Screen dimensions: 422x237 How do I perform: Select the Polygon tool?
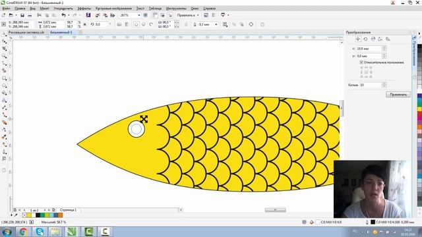click(4, 93)
